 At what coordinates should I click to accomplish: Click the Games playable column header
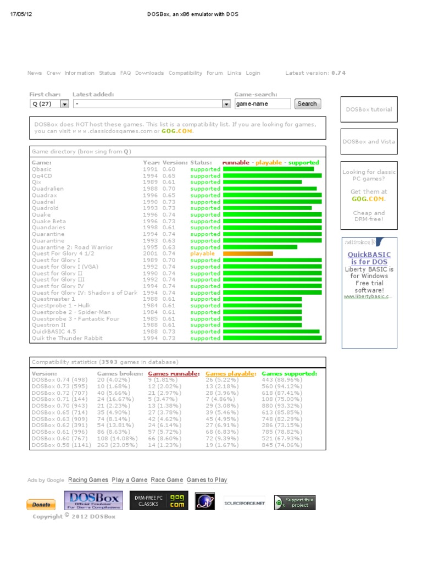[231, 373]
